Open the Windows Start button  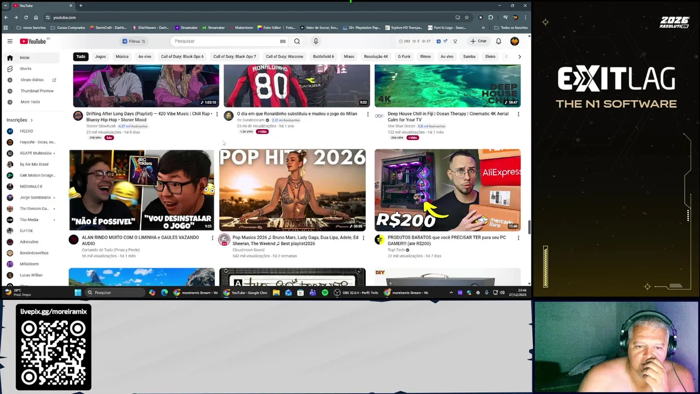(x=78, y=293)
